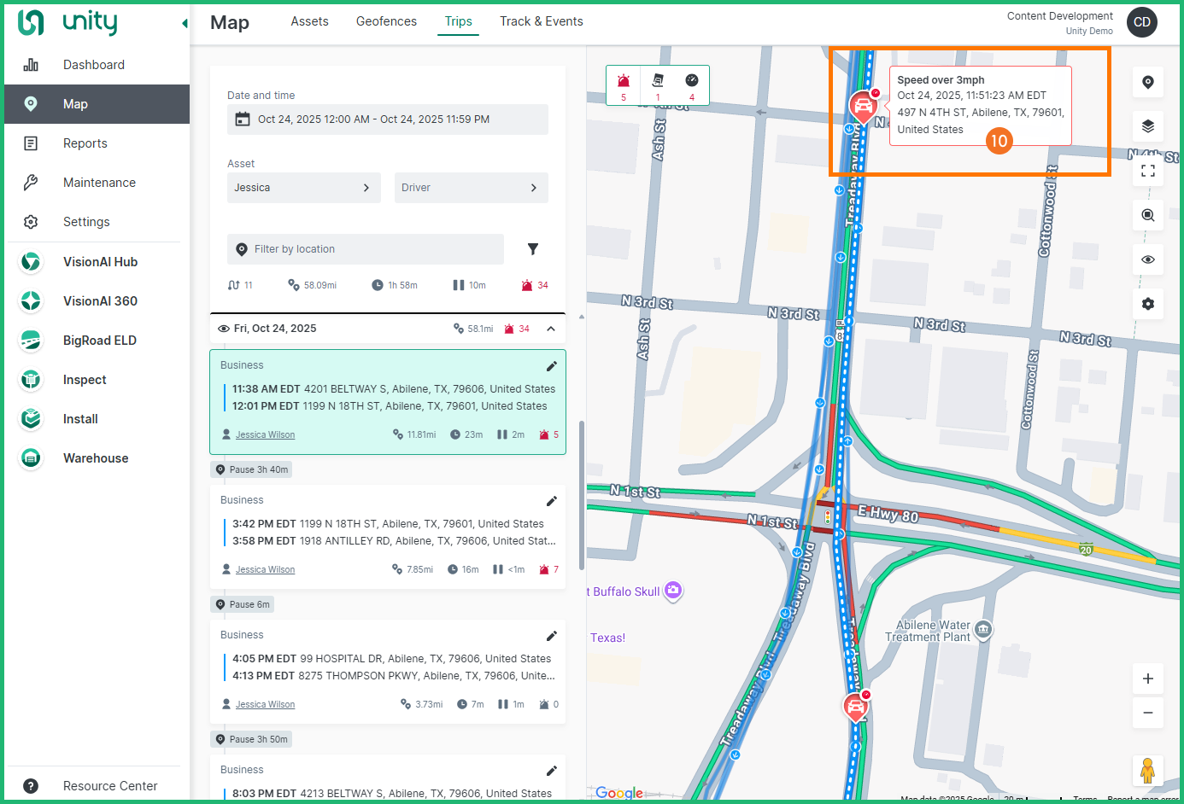Image resolution: width=1184 pixels, height=804 pixels.
Task: Collapse the Fri, Oct 24, 2025 group
Action: (x=551, y=329)
